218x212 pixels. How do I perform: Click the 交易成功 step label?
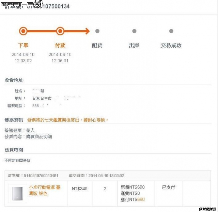171,46
